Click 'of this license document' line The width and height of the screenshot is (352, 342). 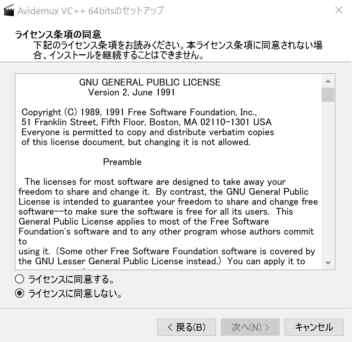click(136, 142)
